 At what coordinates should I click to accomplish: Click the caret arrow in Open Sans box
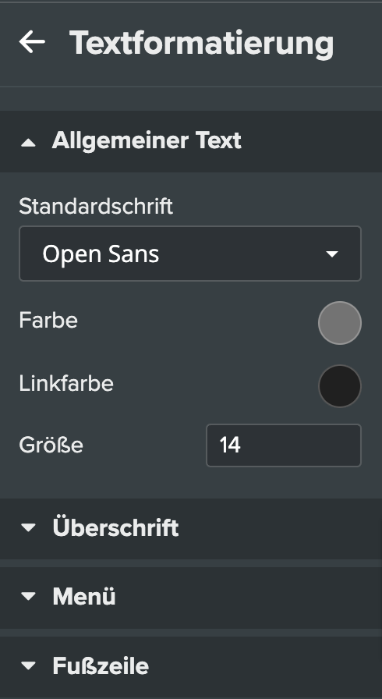331,254
